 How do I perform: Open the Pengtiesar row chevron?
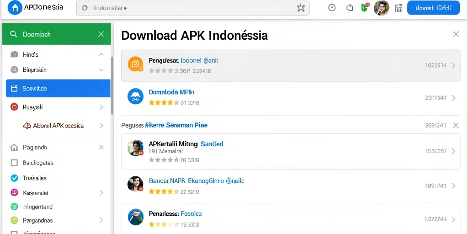coord(453,66)
